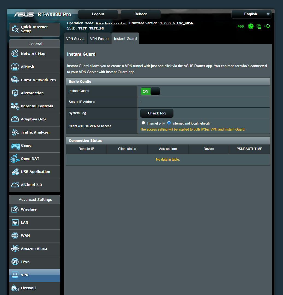Click the 'Client will use VPN to access' label

click(90, 126)
